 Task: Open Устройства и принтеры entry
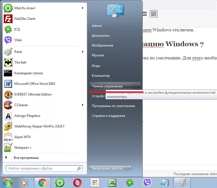99,96
